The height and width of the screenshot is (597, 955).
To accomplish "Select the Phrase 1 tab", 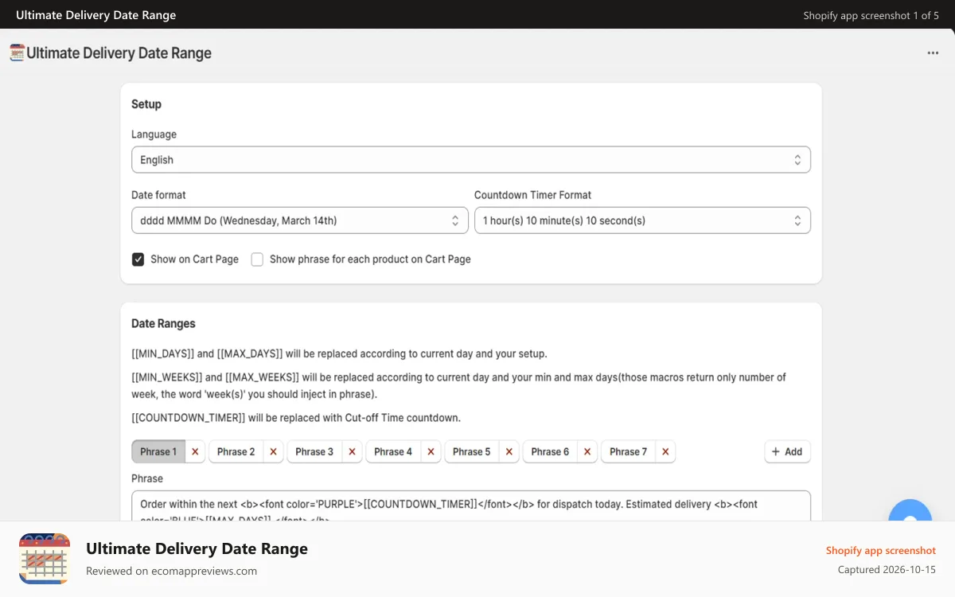I will 158,451.
